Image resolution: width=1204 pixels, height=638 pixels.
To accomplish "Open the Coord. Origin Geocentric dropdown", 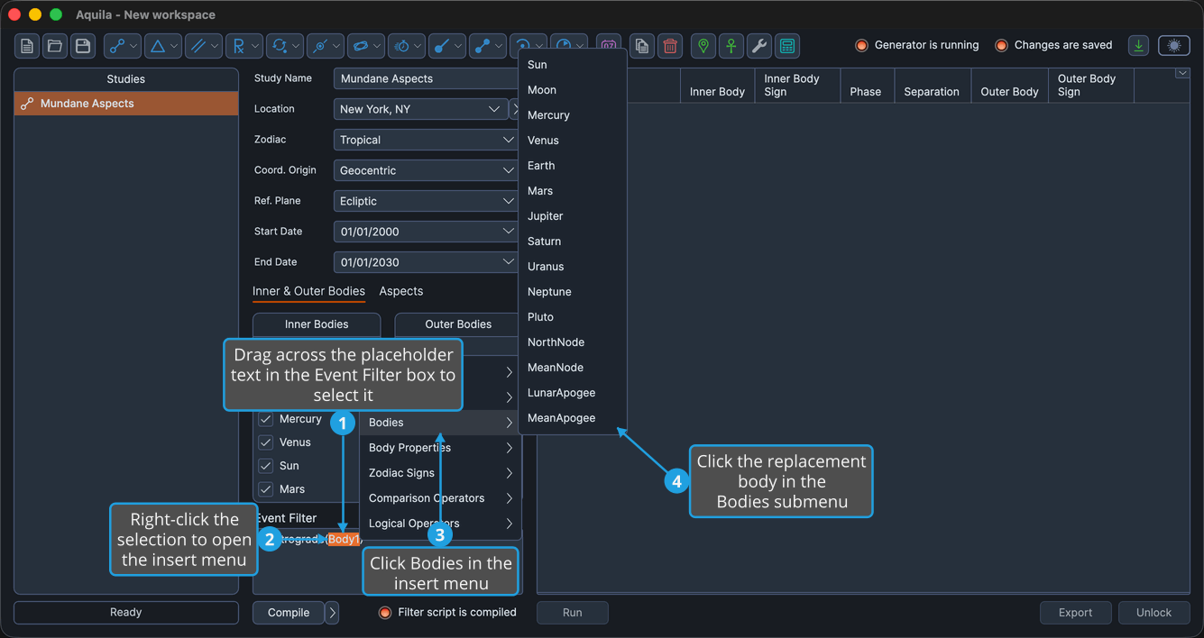I will pyautogui.click(x=426, y=170).
